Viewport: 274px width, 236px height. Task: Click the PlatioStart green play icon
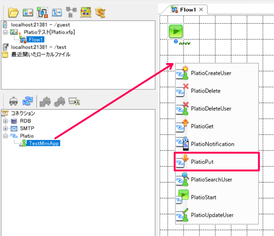pyautogui.click(x=182, y=197)
